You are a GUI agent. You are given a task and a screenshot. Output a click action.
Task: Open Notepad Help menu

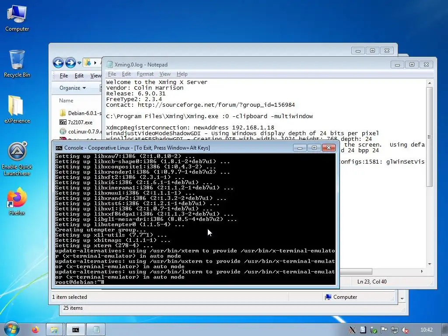[182, 74]
